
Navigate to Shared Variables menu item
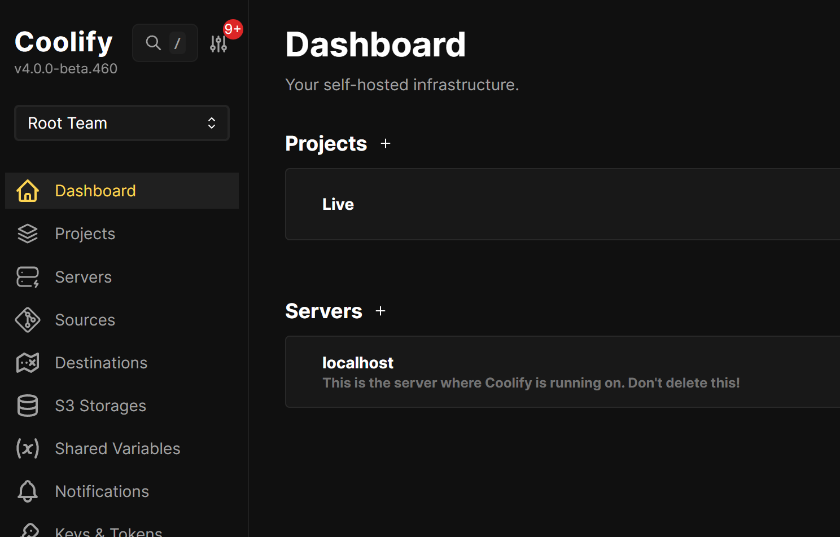(x=117, y=448)
